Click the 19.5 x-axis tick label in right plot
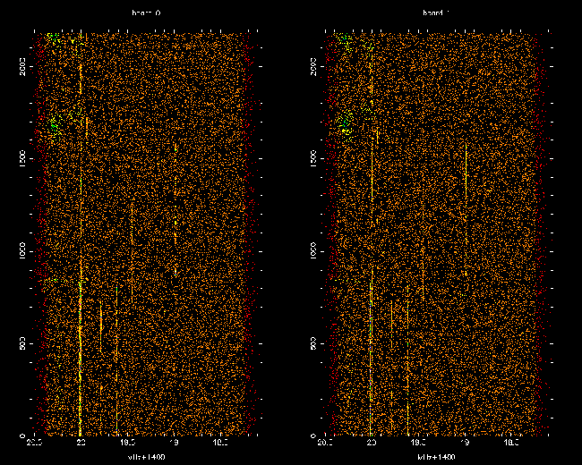This screenshot has width=582, height=465. click(418, 442)
